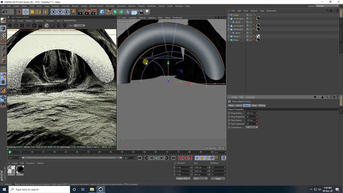Toggle the Z axis lock

tap(66, 12)
